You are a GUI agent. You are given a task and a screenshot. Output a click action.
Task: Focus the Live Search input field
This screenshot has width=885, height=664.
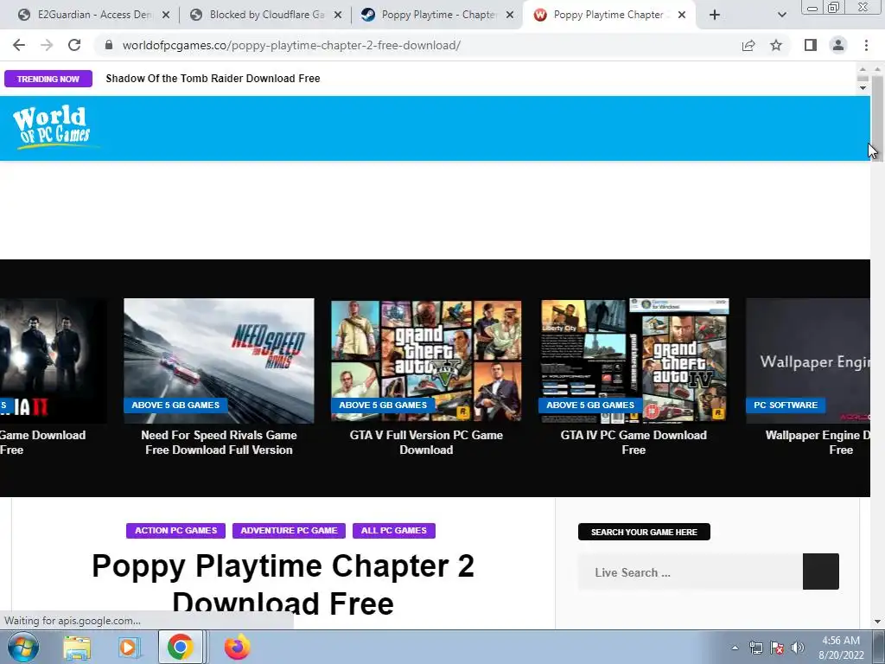(691, 572)
